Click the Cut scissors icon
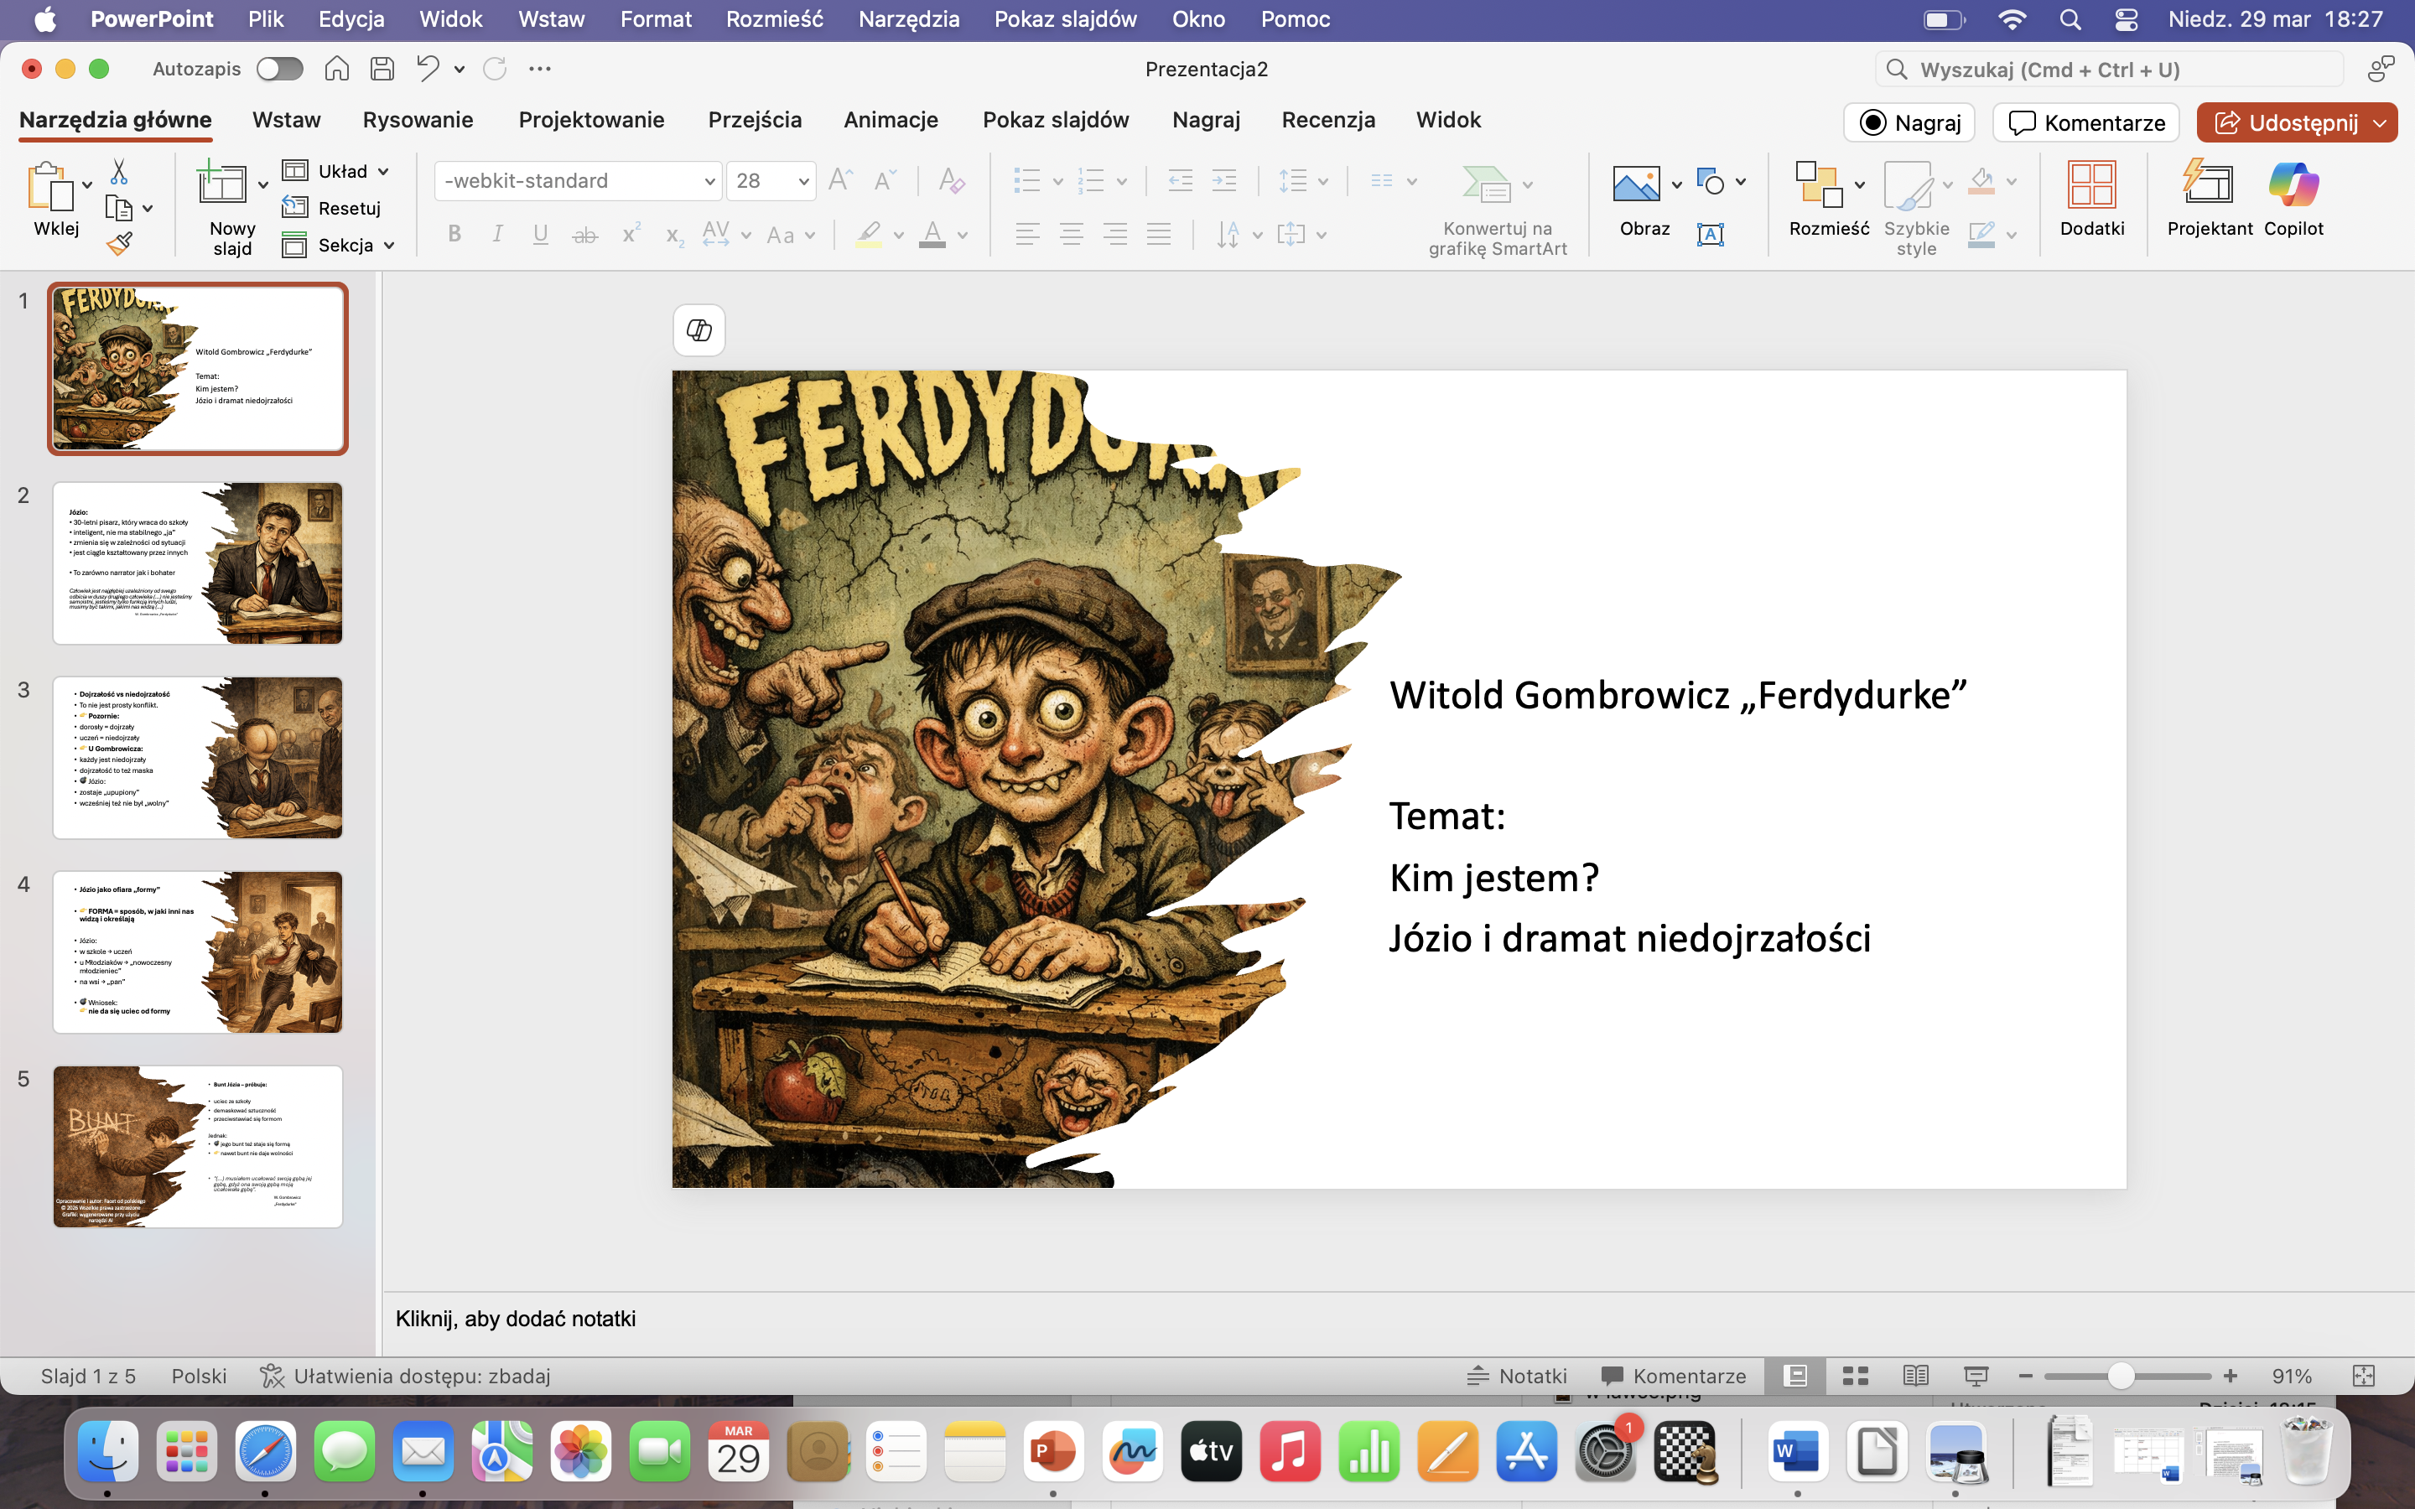The height and width of the screenshot is (1509, 2415). 119,172
